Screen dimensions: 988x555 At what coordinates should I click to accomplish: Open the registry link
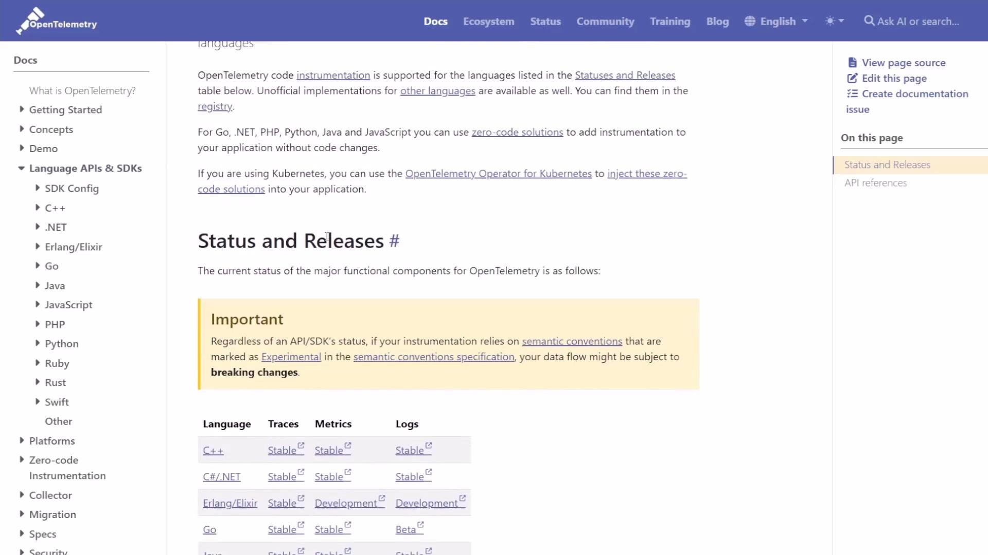[215, 106]
